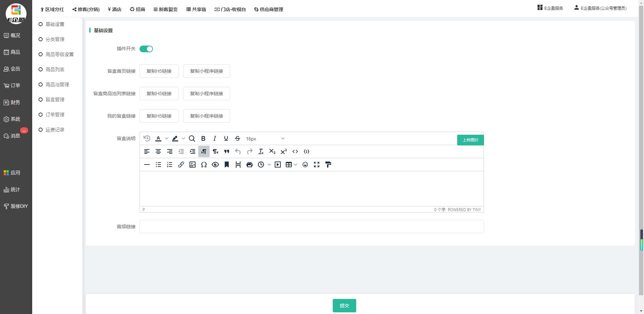Toggle bold formatting in the editor
The height and width of the screenshot is (314, 644).
click(x=203, y=138)
